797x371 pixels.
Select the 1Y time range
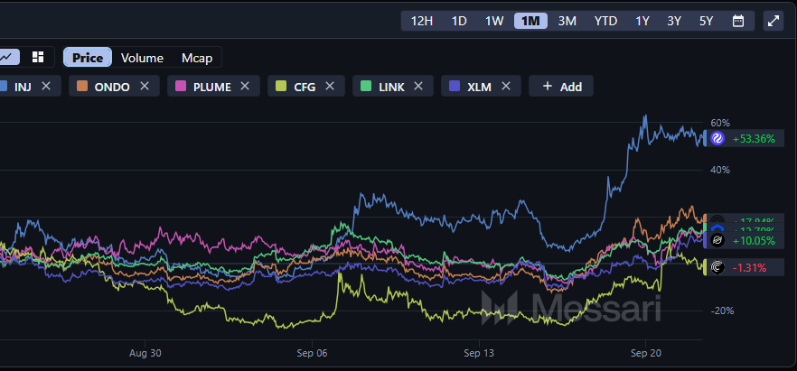tap(642, 21)
